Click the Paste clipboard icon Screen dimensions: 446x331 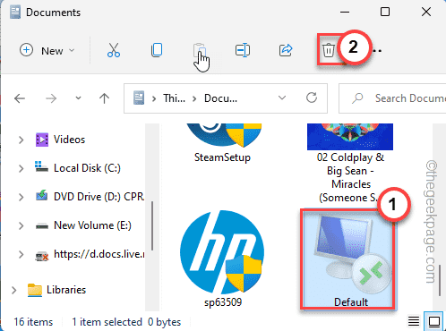[200, 50]
